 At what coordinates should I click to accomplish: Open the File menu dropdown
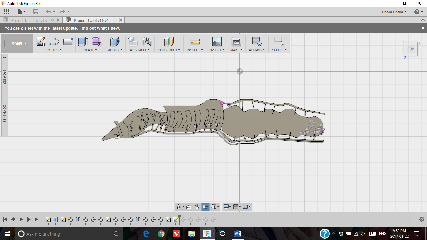22,12
